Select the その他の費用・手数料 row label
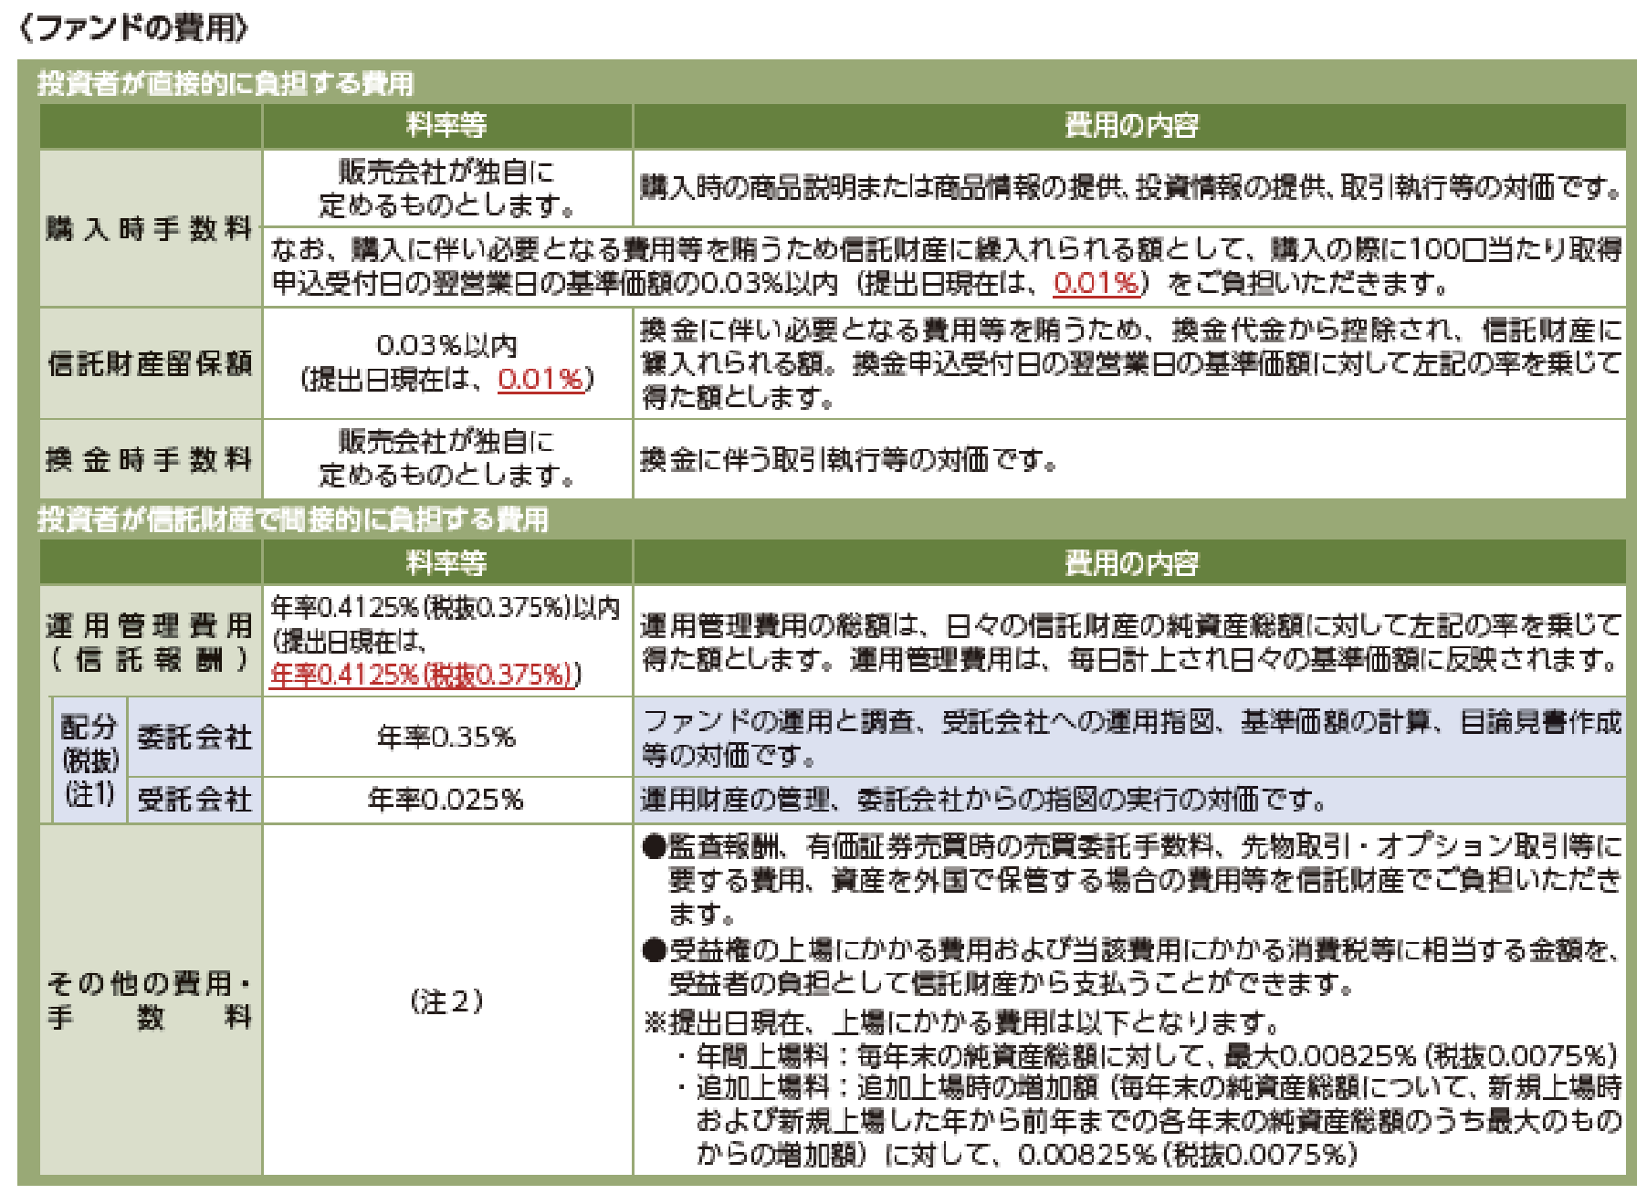 (150, 1000)
